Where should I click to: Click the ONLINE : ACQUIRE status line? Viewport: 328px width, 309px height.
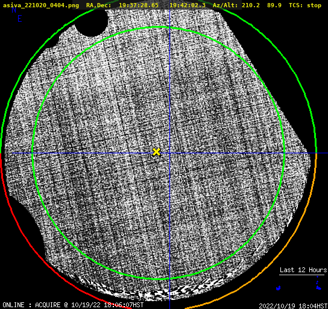click(73, 305)
